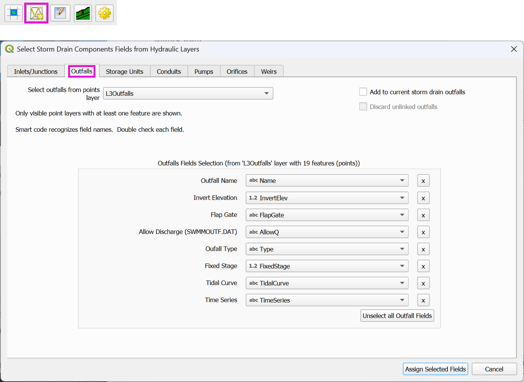The width and height of the screenshot is (524, 382).
Task: Clear the Flap Gate field with x
Action: (423, 215)
